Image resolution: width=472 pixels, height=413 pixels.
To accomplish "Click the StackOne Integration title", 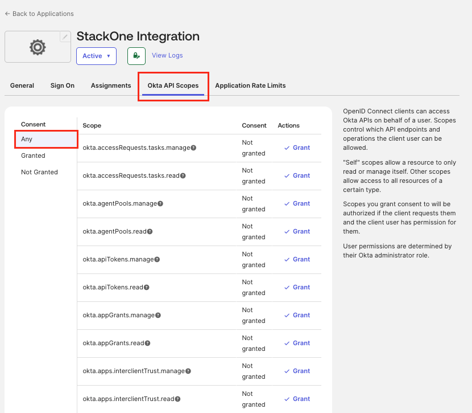I will (138, 36).
